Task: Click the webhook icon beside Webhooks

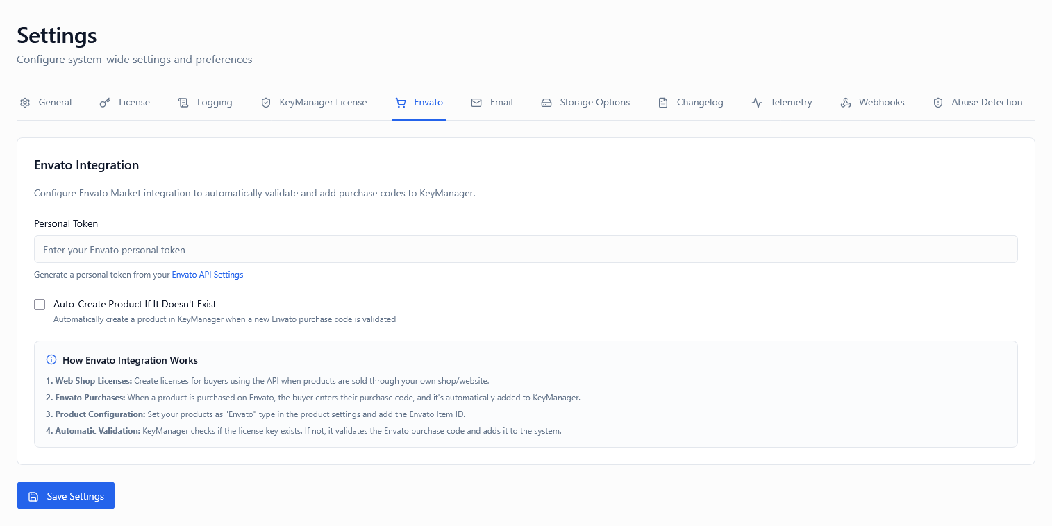Action: 846,102
